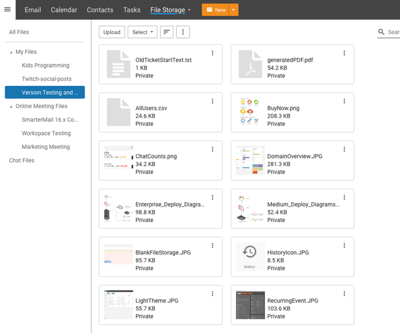Open options menu for HistoryIcon.JPG
The image size is (400, 333).
(x=344, y=245)
